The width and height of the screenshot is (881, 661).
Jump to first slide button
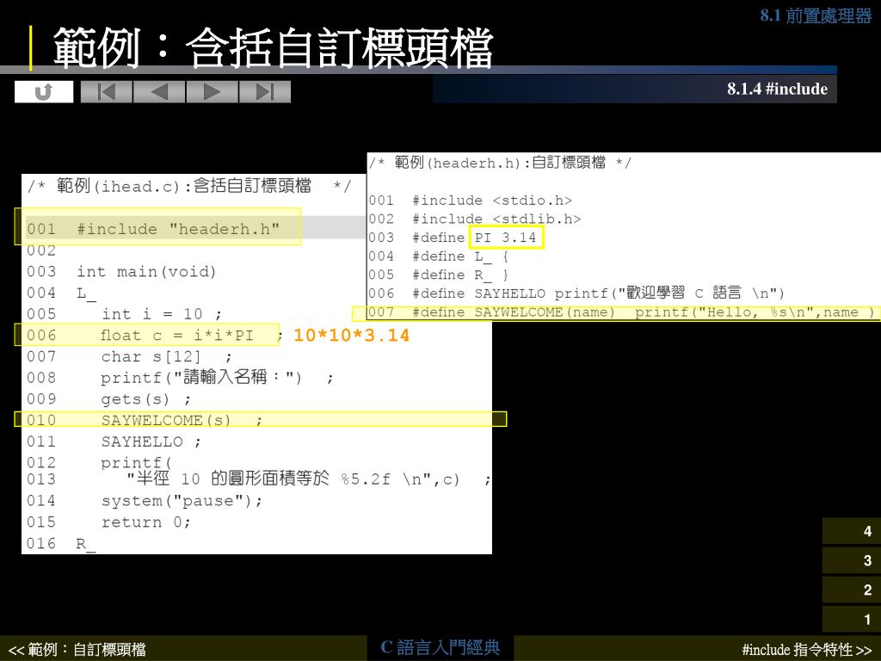107,91
